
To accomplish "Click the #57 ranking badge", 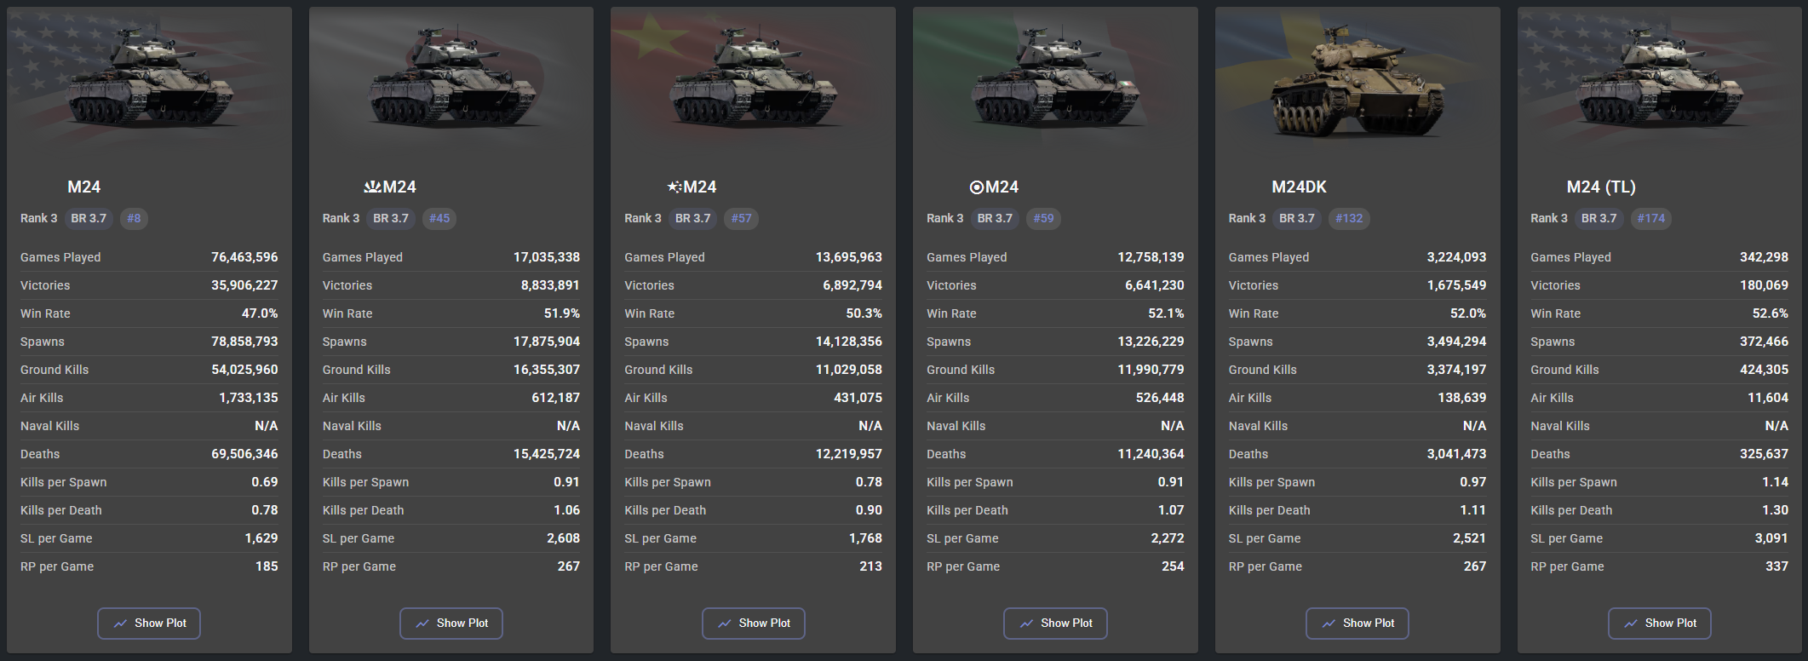I will coord(742,218).
